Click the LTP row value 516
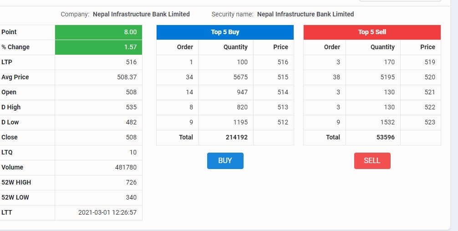Screen dimensions: 458x231 tap(131, 62)
